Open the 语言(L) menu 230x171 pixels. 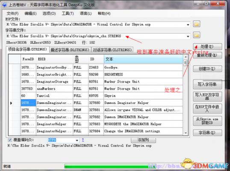(86, 14)
